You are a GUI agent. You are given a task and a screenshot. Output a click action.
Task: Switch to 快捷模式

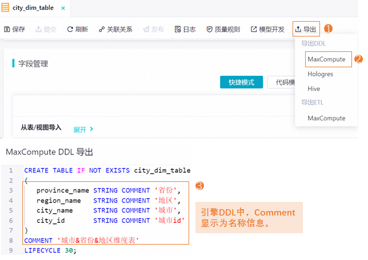[x=241, y=82]
